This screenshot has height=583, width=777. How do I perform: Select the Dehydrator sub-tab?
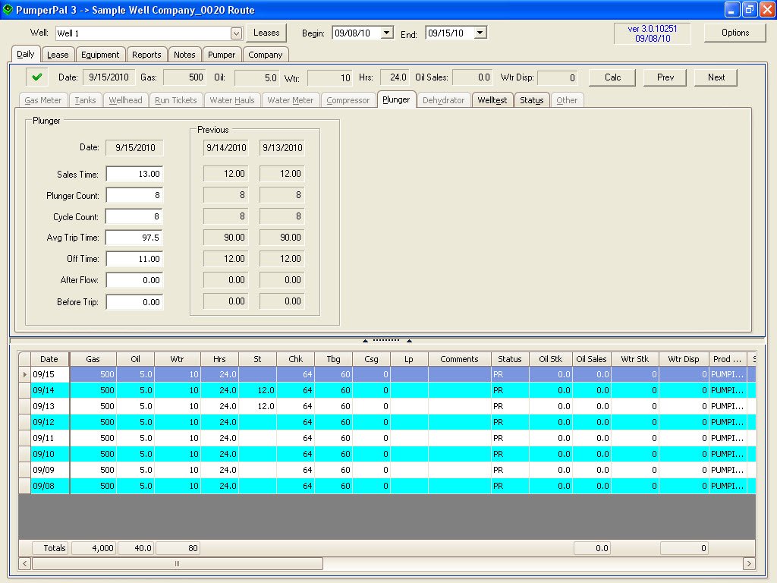coord(443,100)
